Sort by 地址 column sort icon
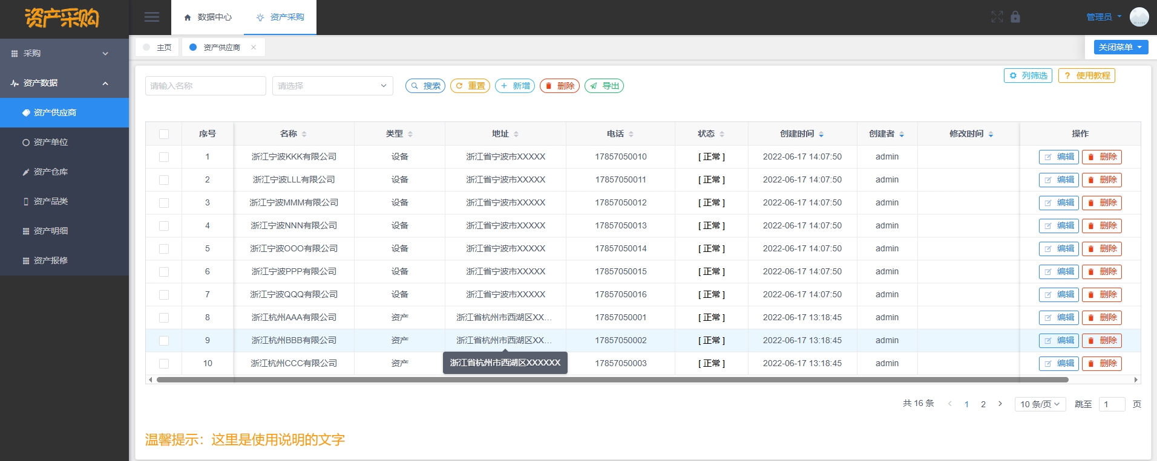1157x461 pixels. point(516,134)
